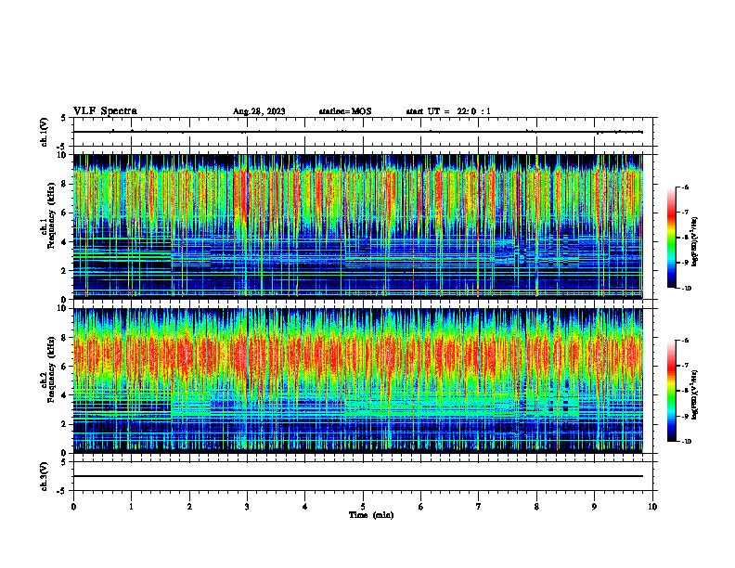Click inside the ch.1 spectrogram panel
The width and height of the screenshot is (735, 568).
pos(358,226)
